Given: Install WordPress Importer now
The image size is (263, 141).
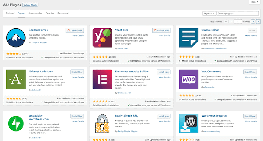Looking at the screenshot, I should click(250, 116).
